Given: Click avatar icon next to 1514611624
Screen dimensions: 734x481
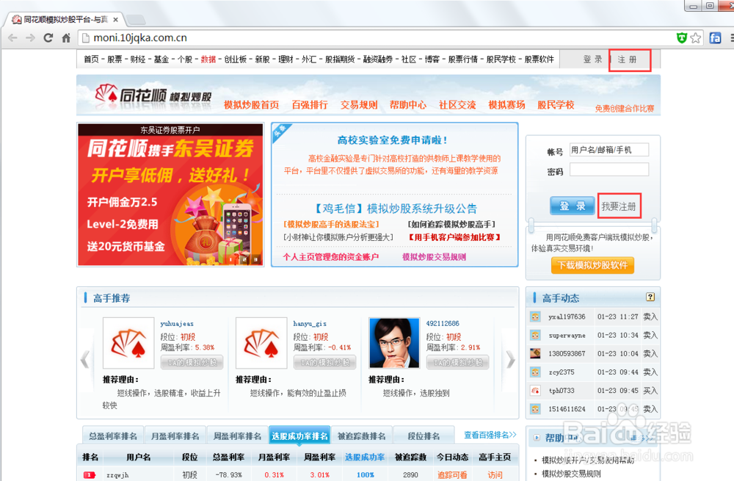Looking at the screenshot, I should (535, 409).
